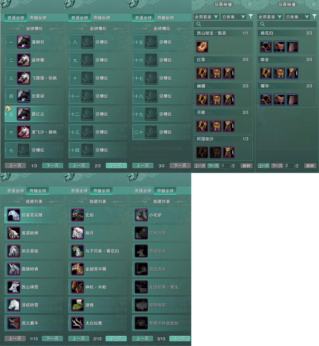
Task: Select the 翼翻羽 horse icon
Action: tap(24, 42)
